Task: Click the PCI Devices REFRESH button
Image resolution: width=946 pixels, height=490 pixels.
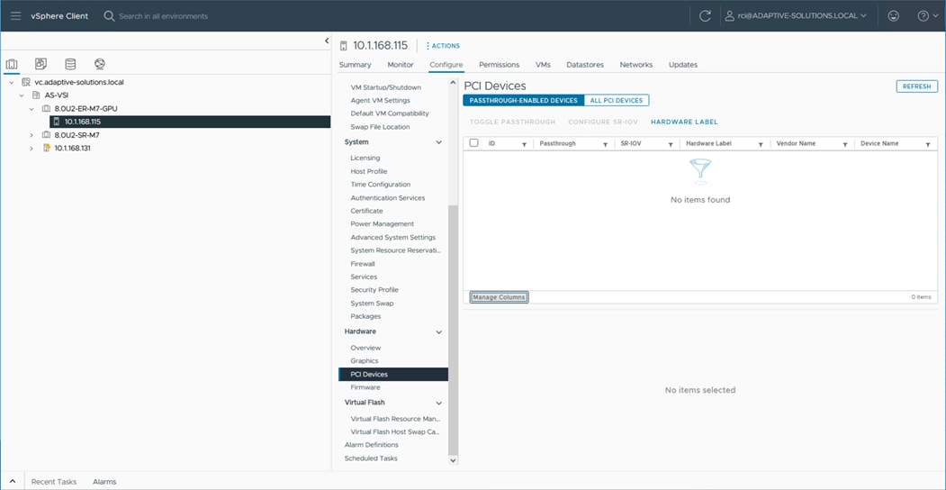Action: [x=916, y=86]
